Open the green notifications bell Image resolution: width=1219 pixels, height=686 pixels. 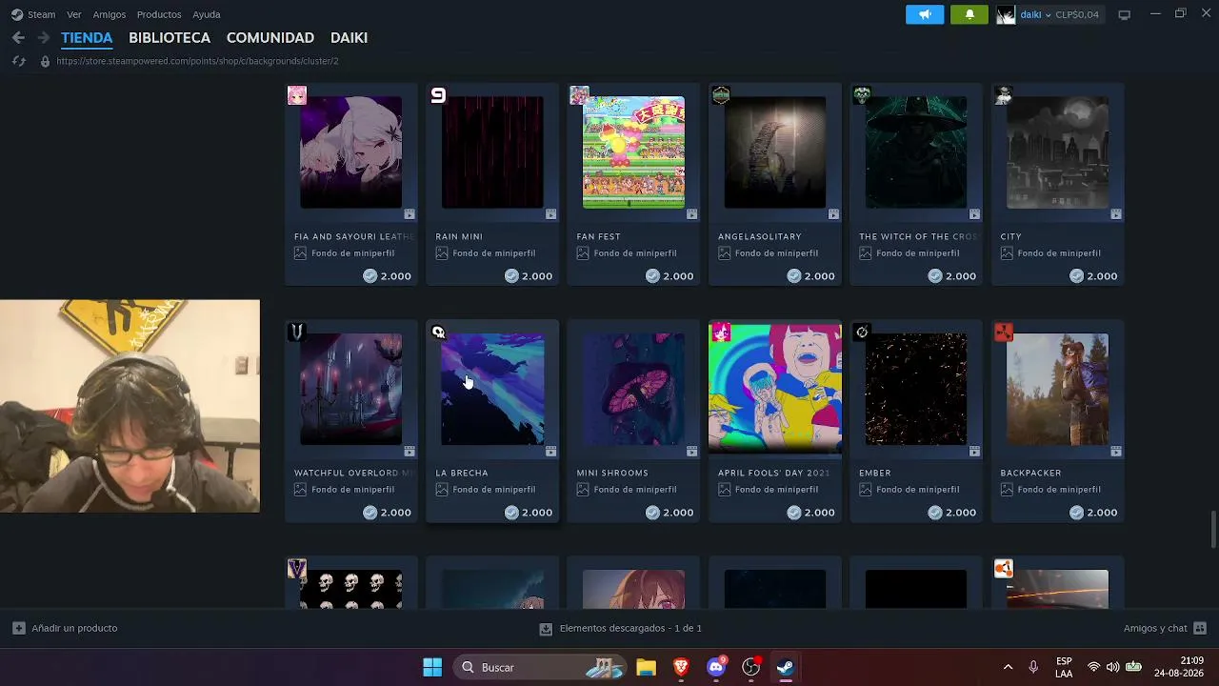click(x=969, y=14)
